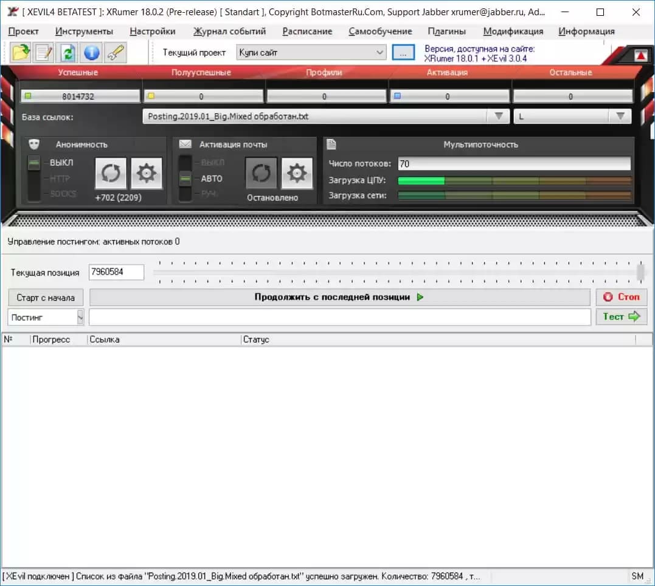This screenshot has height=586, width=655.
Task: Open the Проект menu
Action: (x=23, y=32)
